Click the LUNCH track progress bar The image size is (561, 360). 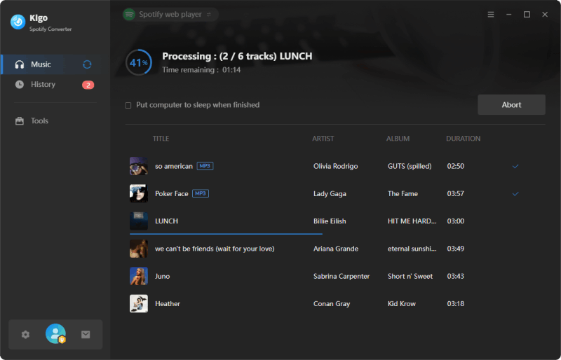(226, 234)
